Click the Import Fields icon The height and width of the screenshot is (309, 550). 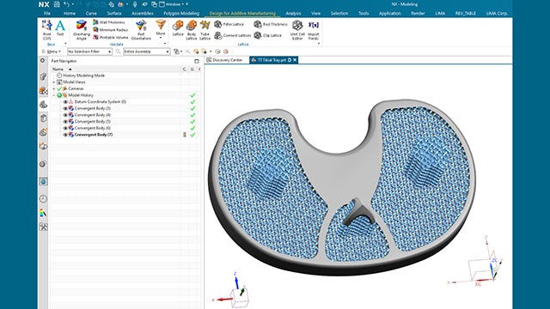[x=313, y=30]
